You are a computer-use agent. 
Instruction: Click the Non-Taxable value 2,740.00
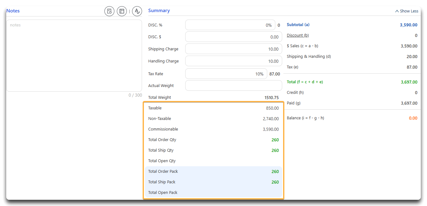[271, 119]
